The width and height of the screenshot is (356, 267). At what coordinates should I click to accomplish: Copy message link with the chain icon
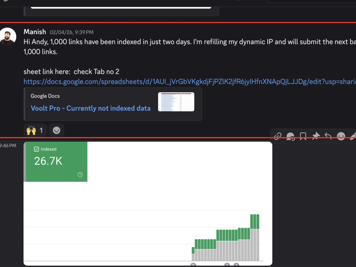(x=278, y=136)
